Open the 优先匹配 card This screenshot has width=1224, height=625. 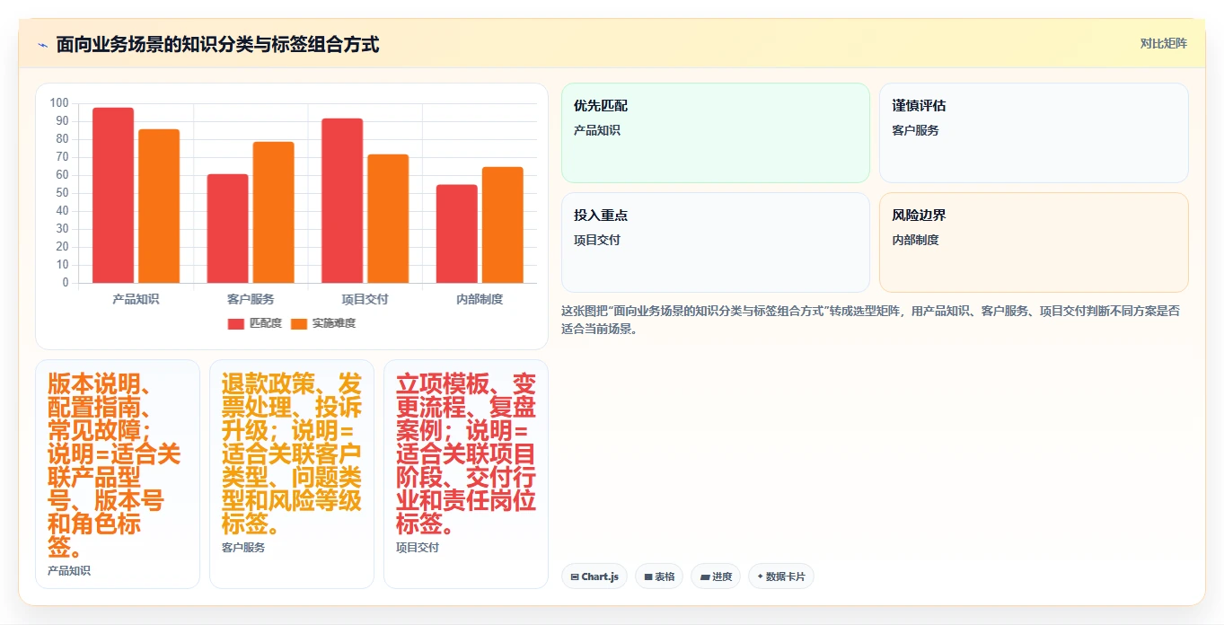click(716, 133)
